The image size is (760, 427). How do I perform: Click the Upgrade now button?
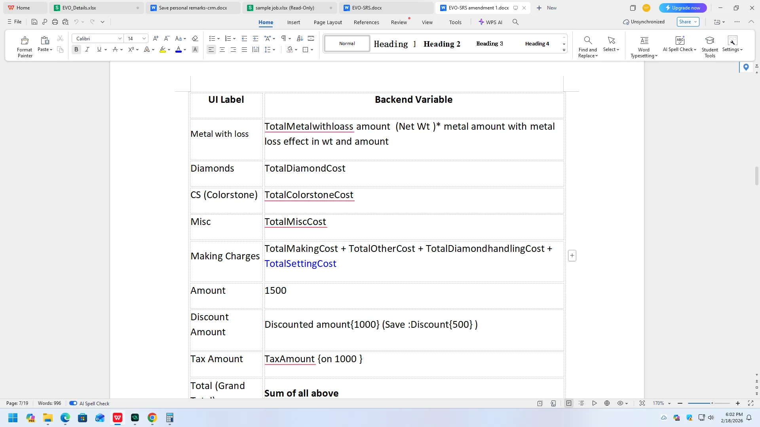click(683, 8)
